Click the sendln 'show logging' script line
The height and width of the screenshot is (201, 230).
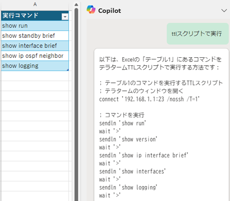pos(128,187)
